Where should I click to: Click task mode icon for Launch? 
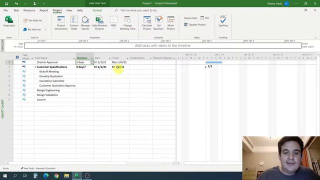pyautogui.click(x=24, y=99)
